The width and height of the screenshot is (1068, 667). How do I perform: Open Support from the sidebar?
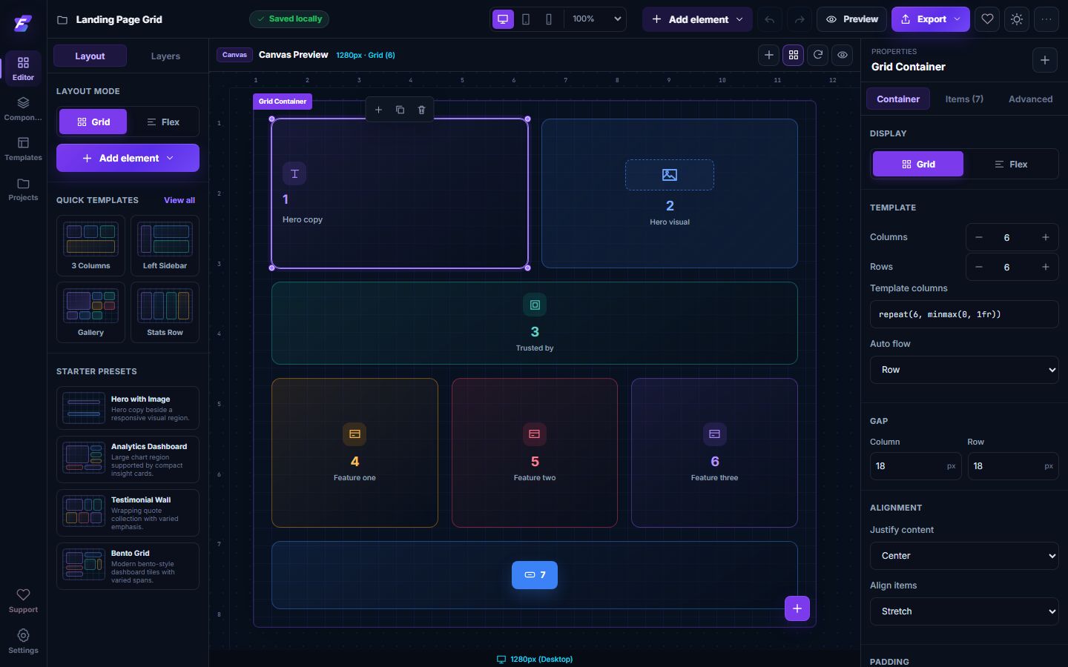(x=23, y=600)
